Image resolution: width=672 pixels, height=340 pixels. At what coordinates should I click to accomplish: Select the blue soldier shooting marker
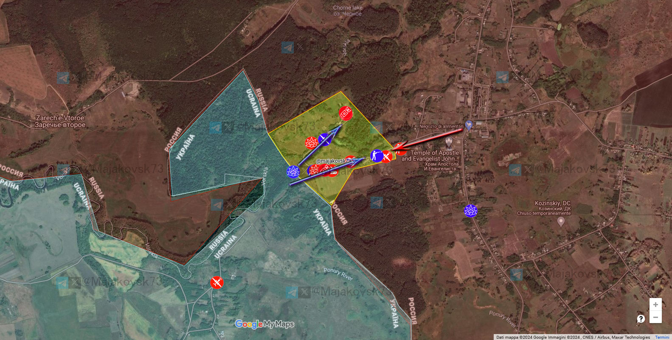(377, 156)
